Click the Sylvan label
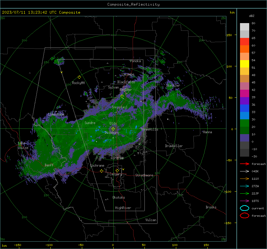 tap(113, 87)
